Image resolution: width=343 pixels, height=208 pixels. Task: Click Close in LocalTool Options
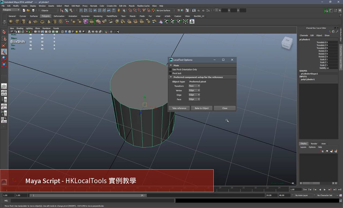tap(225, 108)
